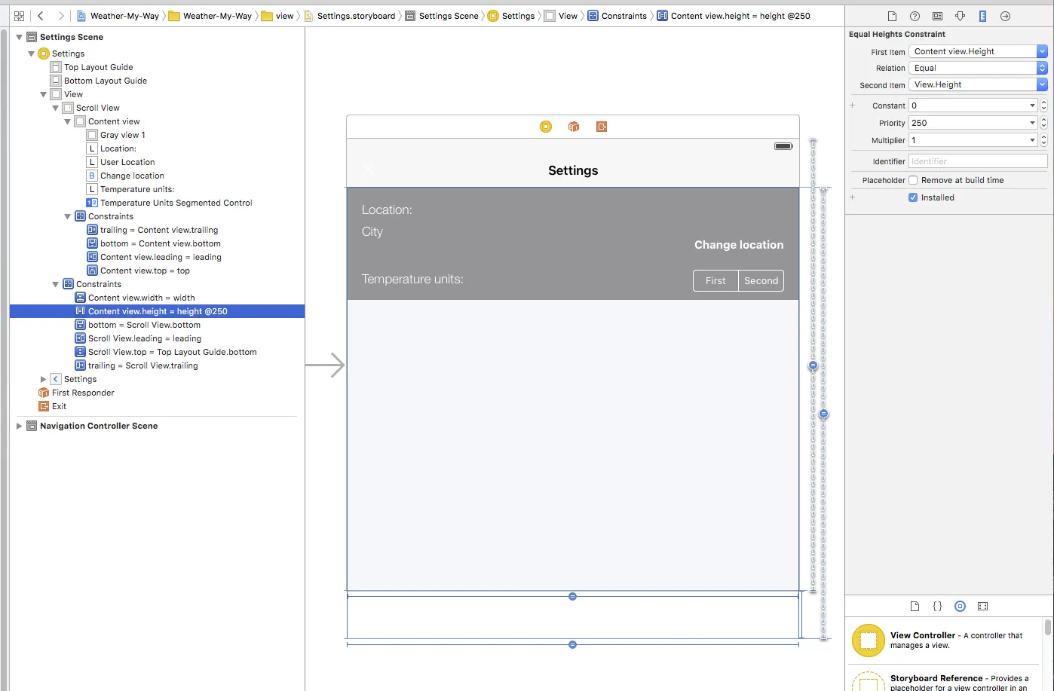Select the User Location label row
Screen dimensions: 1054x691
click(x=157, y=162)
